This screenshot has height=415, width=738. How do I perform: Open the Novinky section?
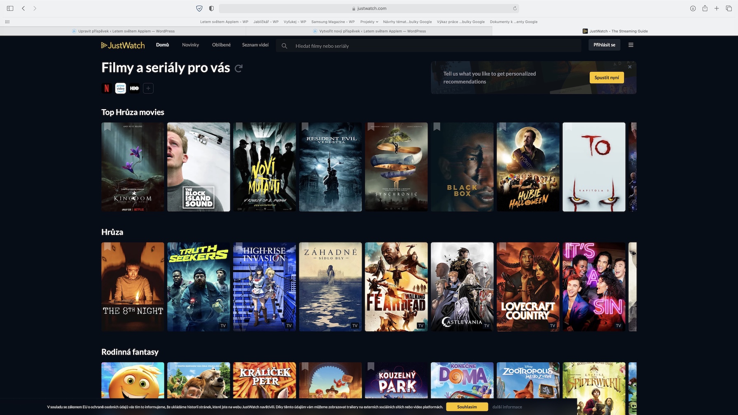190,45
